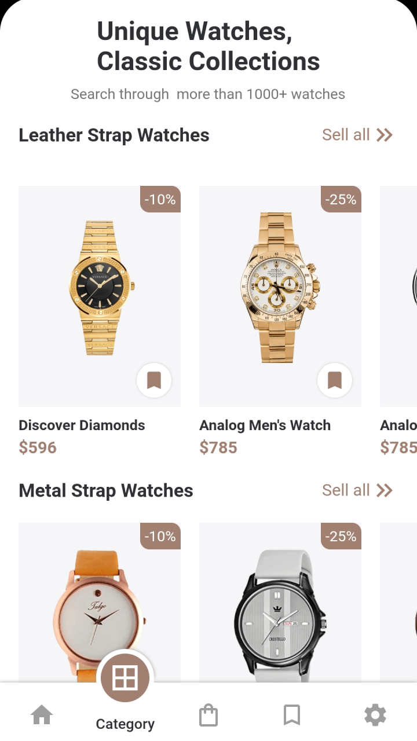
Task: Open the gold Versace watch image
Action: [x=102, y=288]
